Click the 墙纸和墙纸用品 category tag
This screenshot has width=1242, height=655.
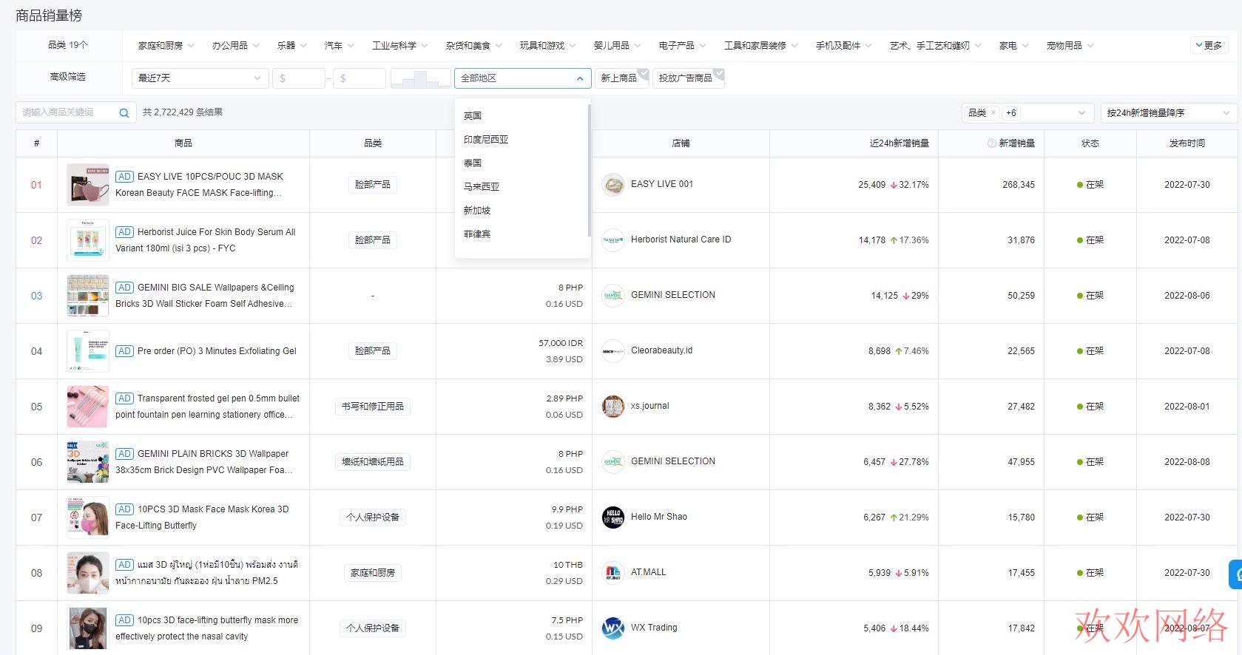tap(373, 462)
